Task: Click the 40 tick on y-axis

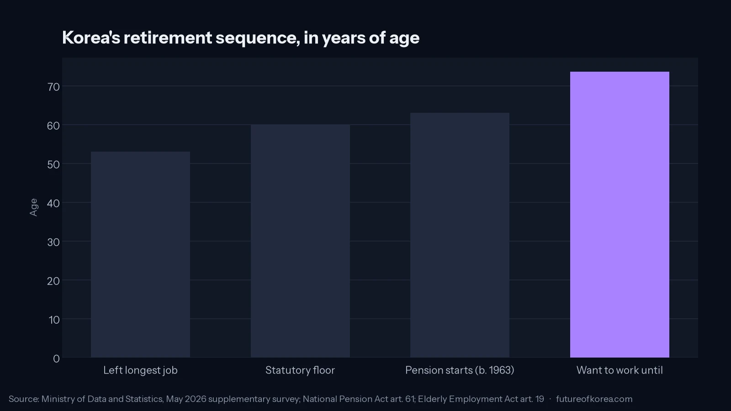Action: 53,203
